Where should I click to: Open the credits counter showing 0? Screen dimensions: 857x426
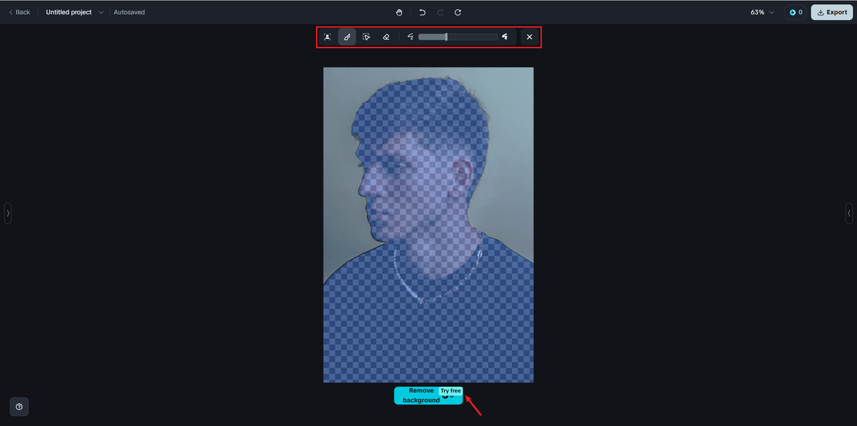click(795, 12)
